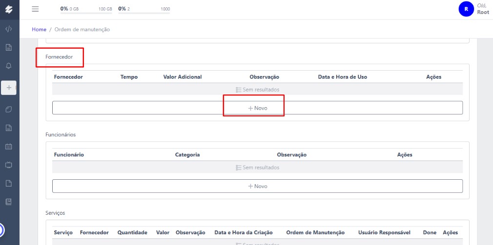Open the code brackets sidebar icon
493x245 pixels.
(x=9, y=29)
